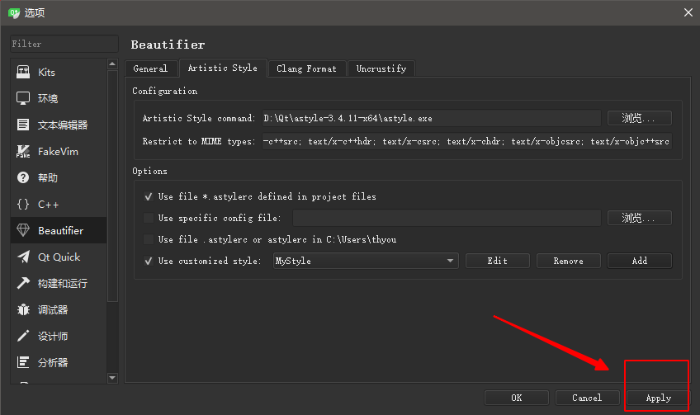Disable Use file *.astylerc in project files
700x415 pixels.
pyautogui.click(x=149, y=197)
